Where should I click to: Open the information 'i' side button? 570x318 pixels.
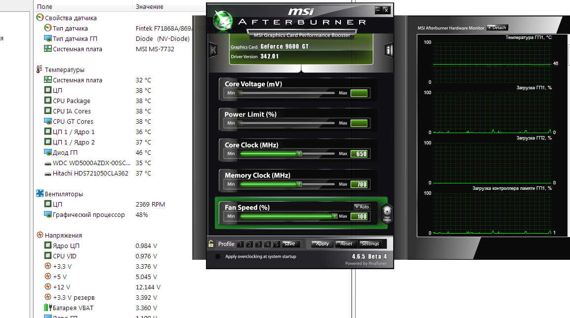(x=389, y=50)
